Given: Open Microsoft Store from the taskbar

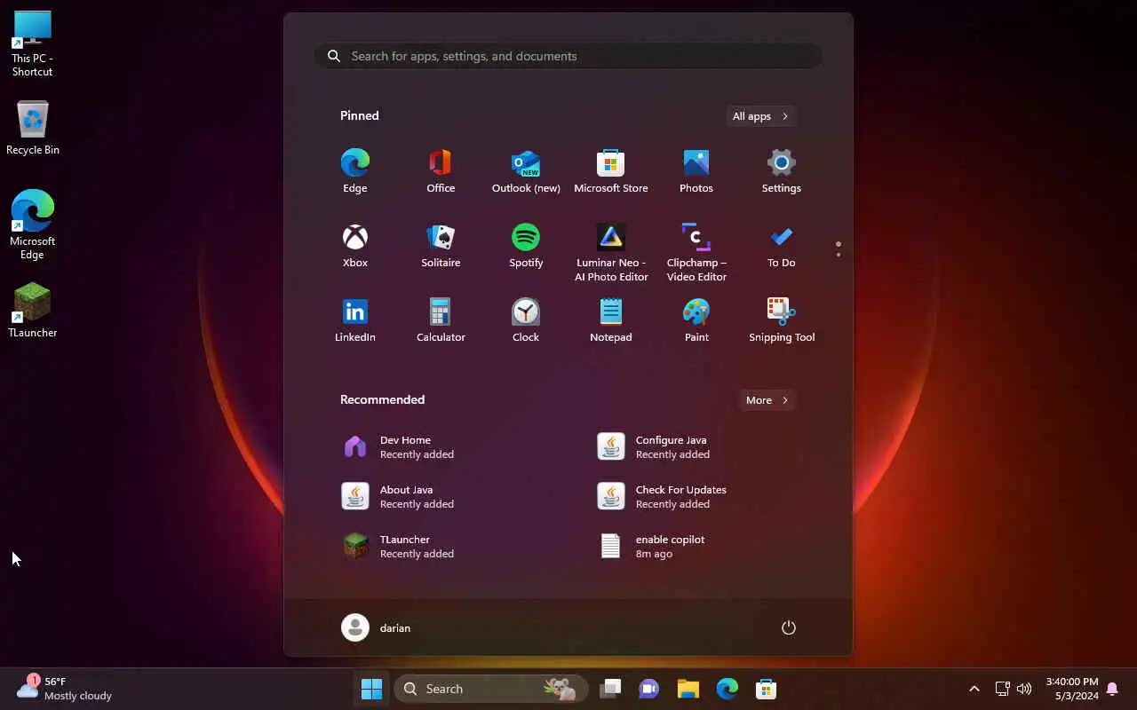Looking at the screenshot, I should pos(767,689).
